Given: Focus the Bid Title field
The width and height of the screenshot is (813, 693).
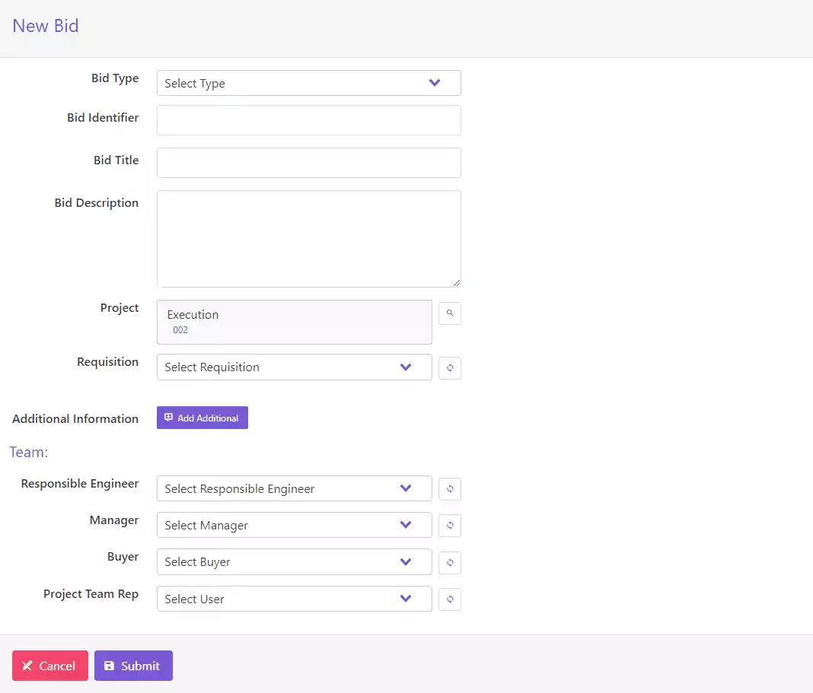Looking at the screenshot, I should coord(308,163).
